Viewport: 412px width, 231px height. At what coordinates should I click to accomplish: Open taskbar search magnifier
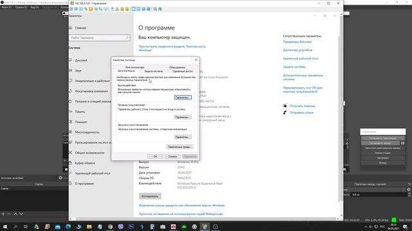coord(15,227)
